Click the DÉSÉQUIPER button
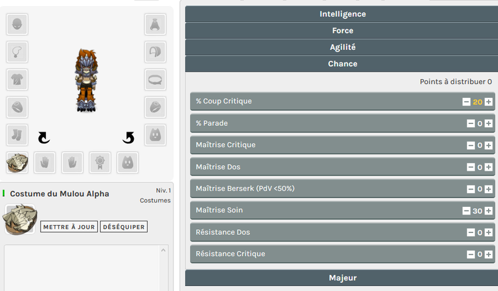This screenshot has height=291, width=498. pyautogui.click(x=124, y=227)
